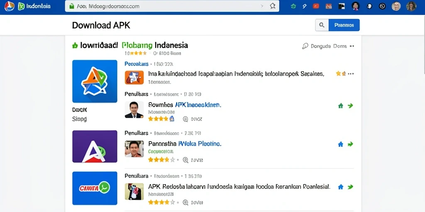Click the blonde person profile avatar
Screen dimensions: 425x212
coord(396,6)
